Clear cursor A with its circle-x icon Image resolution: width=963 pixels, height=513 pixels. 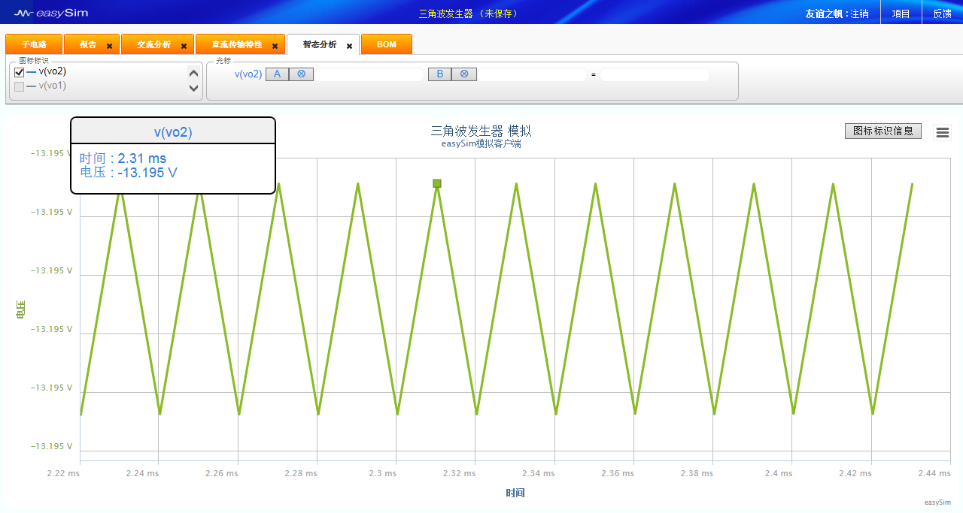301,74
